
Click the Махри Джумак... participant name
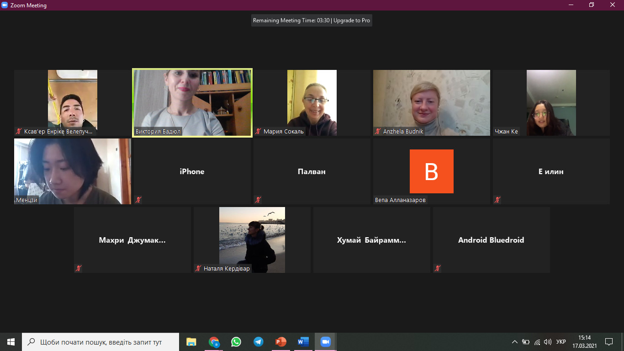coord(132,240)
